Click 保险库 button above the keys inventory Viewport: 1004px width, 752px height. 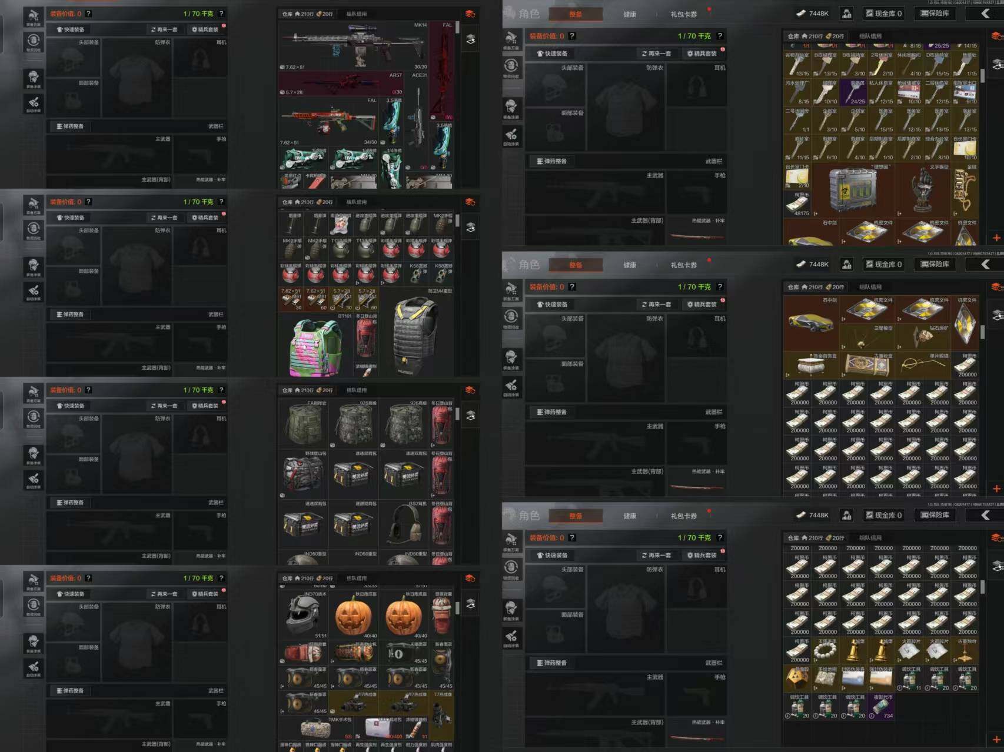coord(935,14)
